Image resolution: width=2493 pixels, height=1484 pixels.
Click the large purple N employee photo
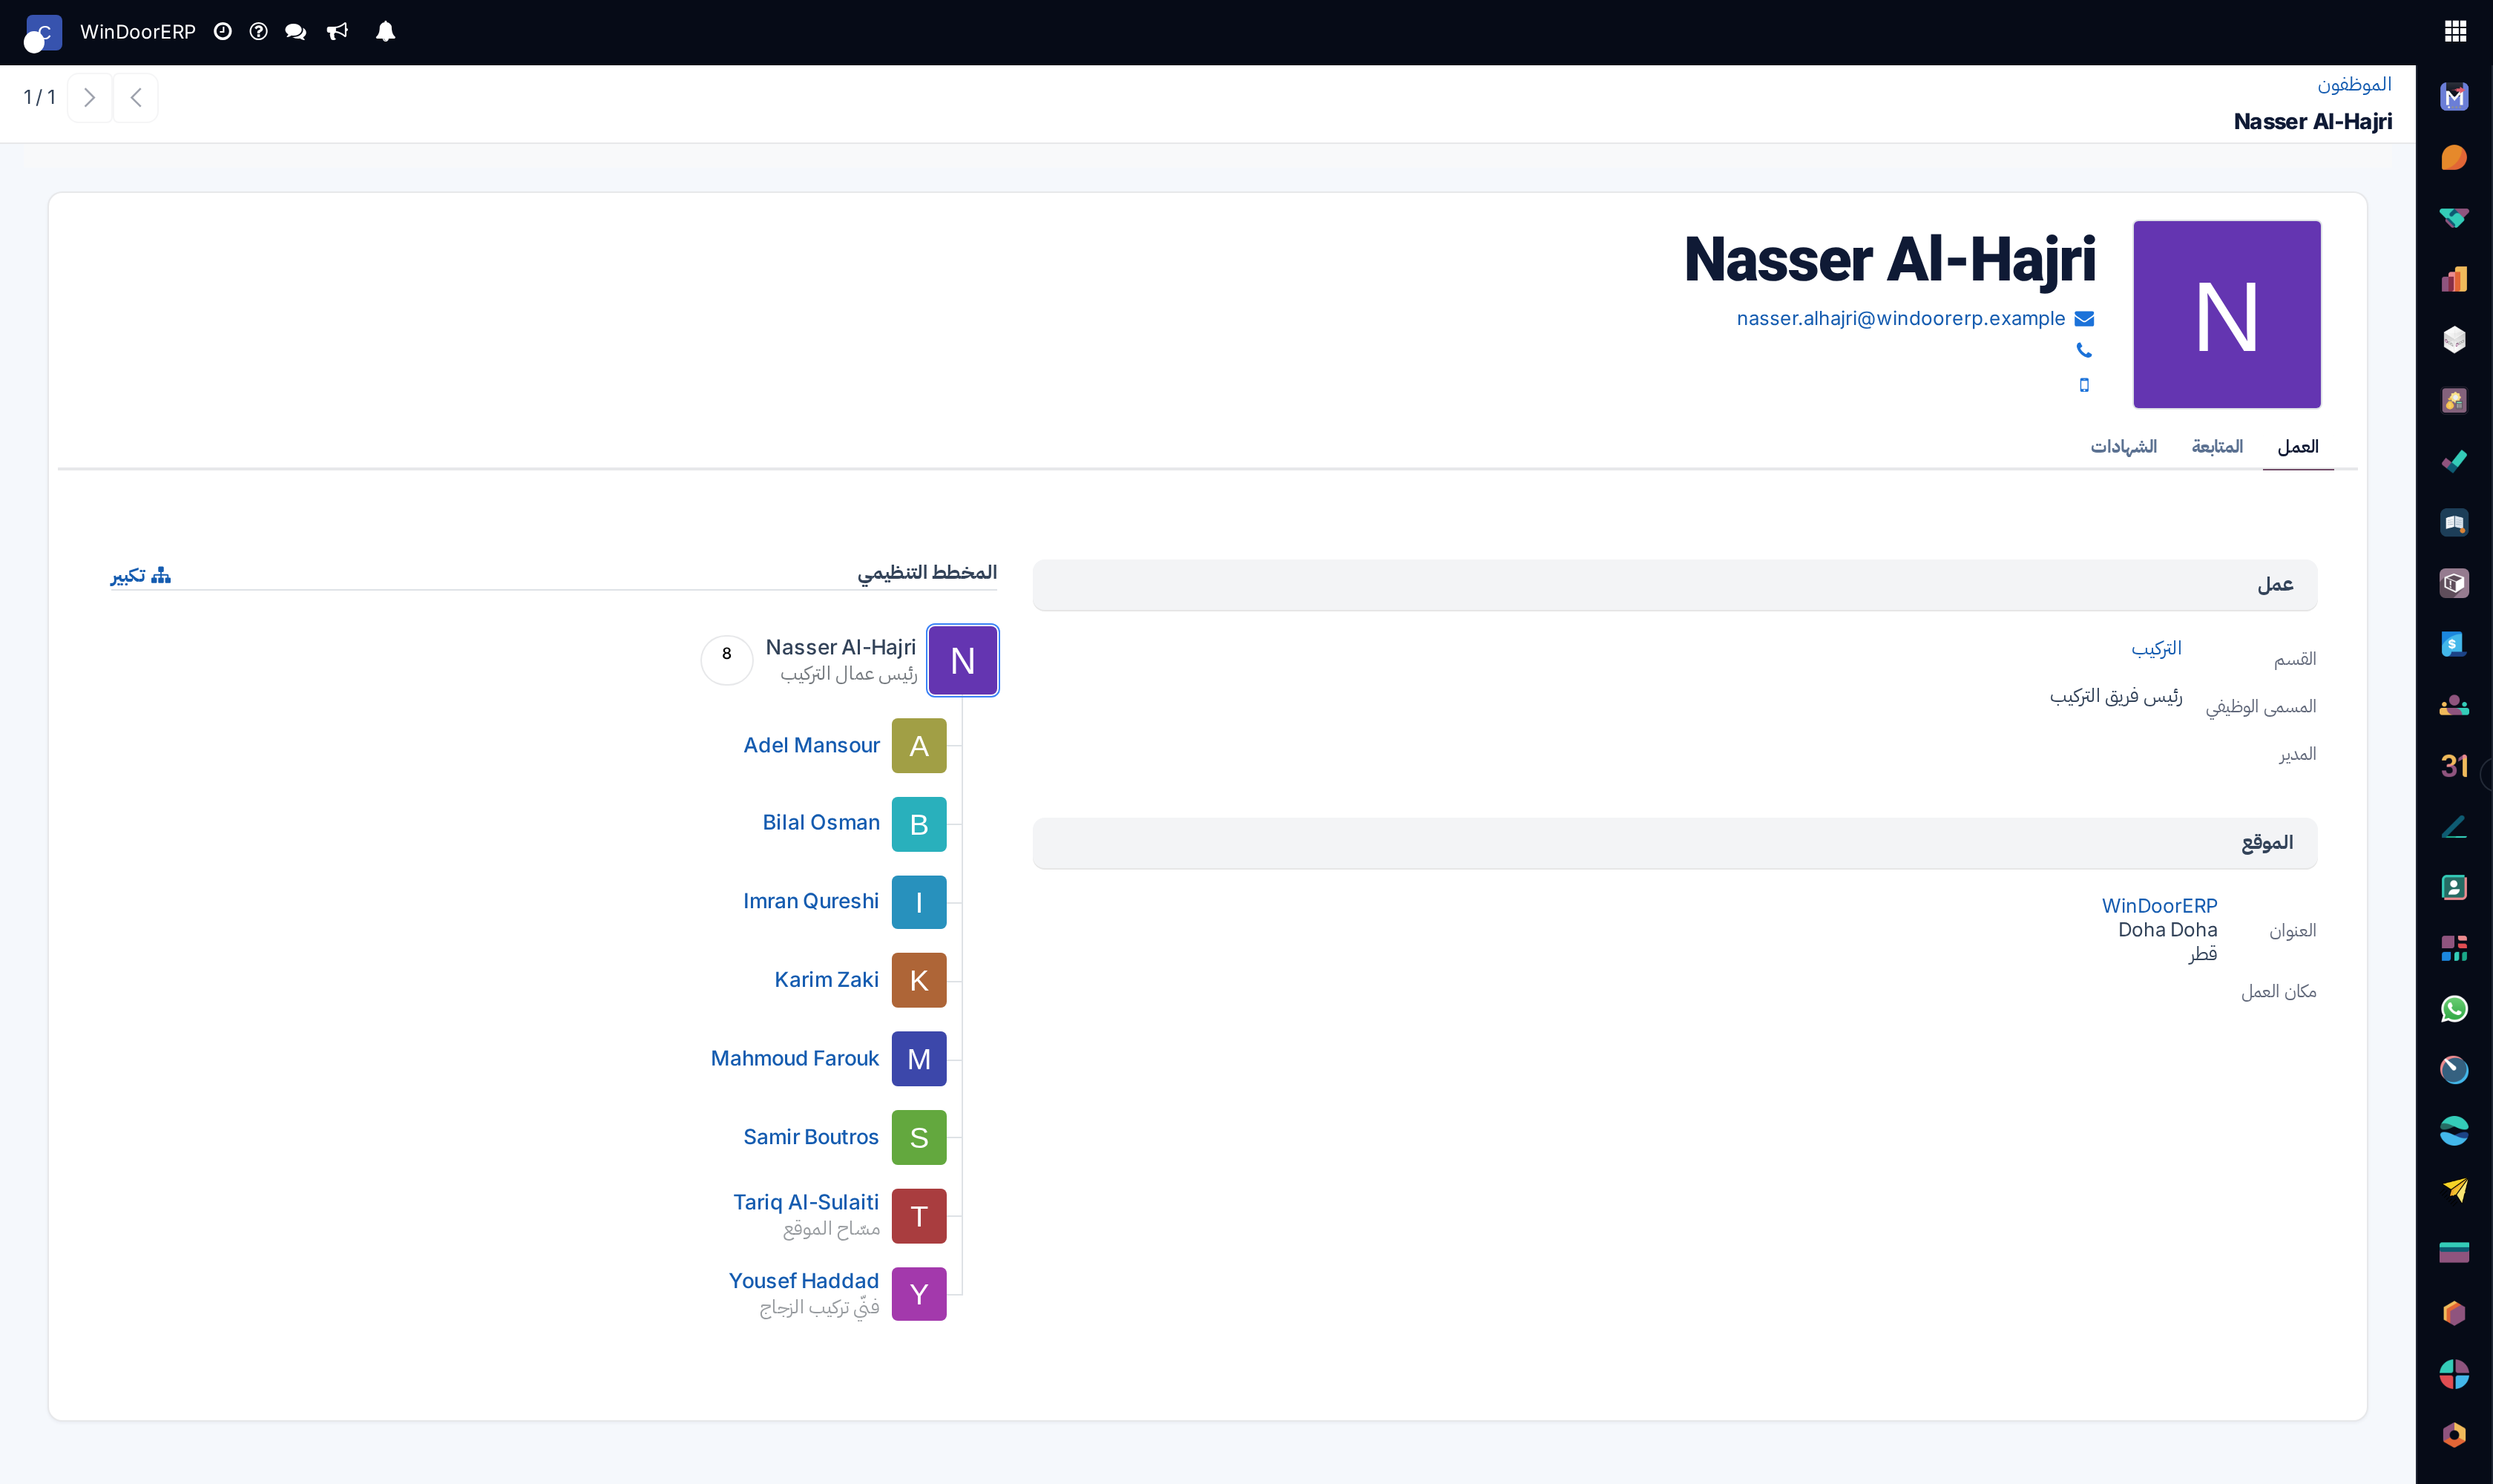pyautogui.click(x=2227, y=315)
